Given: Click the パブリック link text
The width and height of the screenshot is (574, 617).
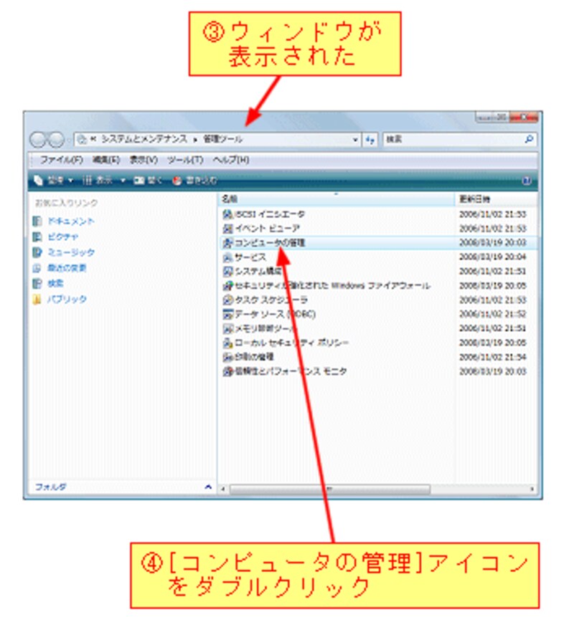Looking at the screenshot, I should [67, 300].
